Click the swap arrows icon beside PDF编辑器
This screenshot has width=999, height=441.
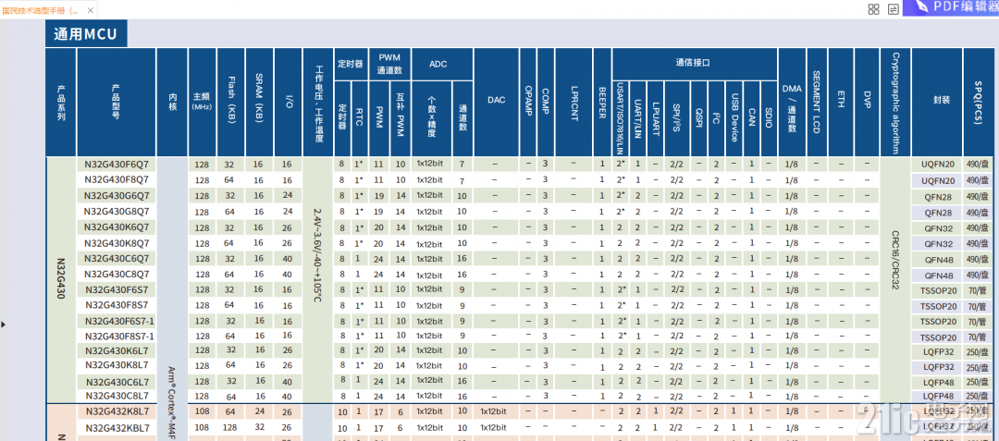pyautogui.click(x=894, y=9)
